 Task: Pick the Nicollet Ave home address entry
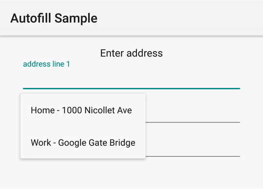[x=83, y=110]
